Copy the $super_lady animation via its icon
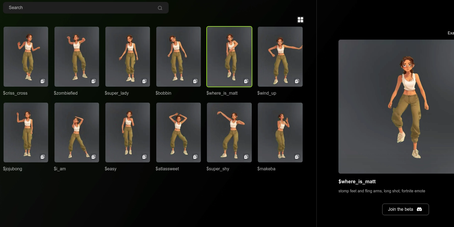The image size is (454, 227). coord(144,81)
